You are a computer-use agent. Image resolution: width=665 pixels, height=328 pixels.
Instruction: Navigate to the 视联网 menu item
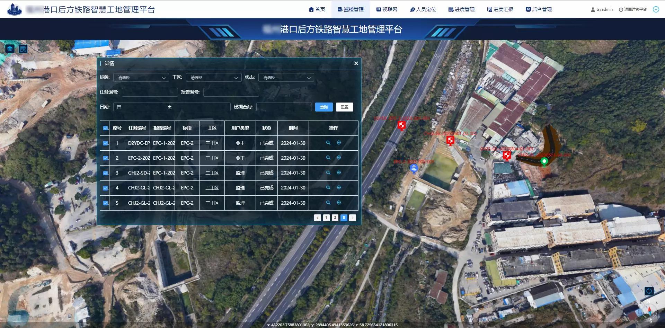(x=387, y=9)
